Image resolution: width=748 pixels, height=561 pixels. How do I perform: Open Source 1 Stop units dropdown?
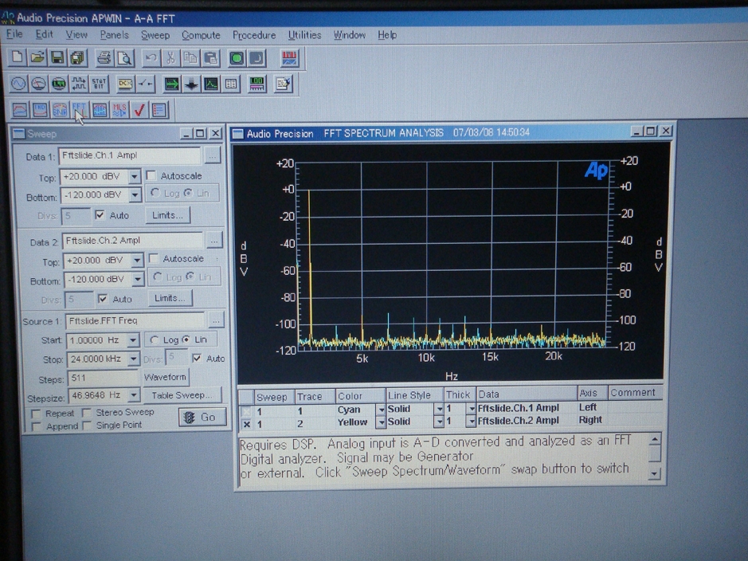tap(134, 359)
